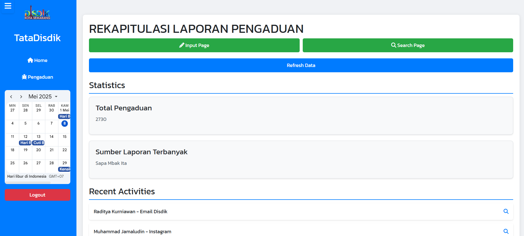
Task: Open the holiday event on 1 Mei
Action: pyautogui.click(x=64, y=116)
